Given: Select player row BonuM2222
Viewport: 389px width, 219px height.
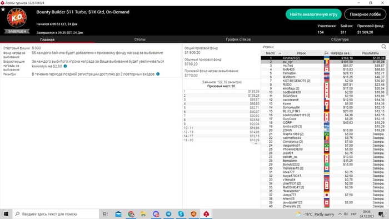Looking at the screenshot, I should tap(323, 165).
